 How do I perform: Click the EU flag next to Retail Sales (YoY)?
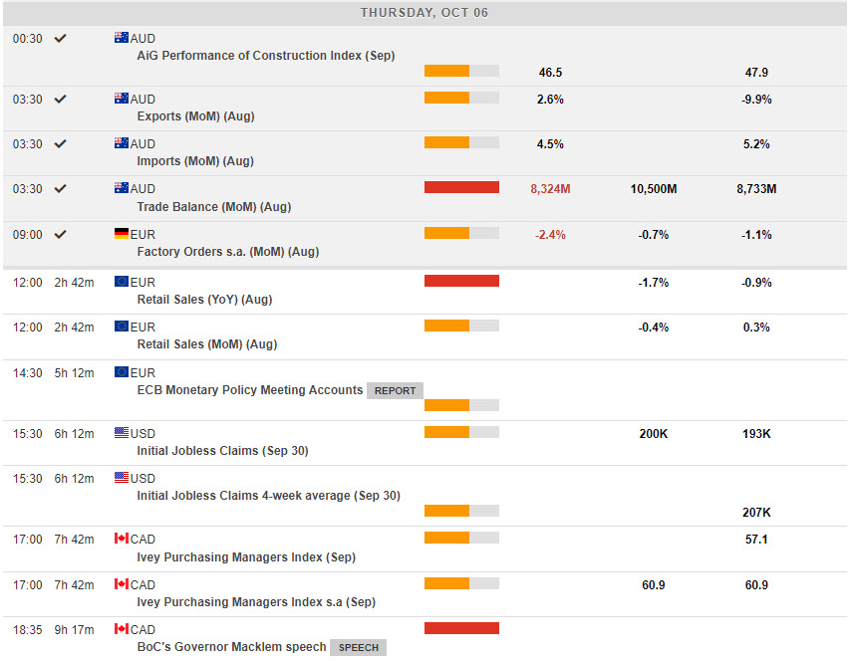pyautogui.click(x=122, y=282)
